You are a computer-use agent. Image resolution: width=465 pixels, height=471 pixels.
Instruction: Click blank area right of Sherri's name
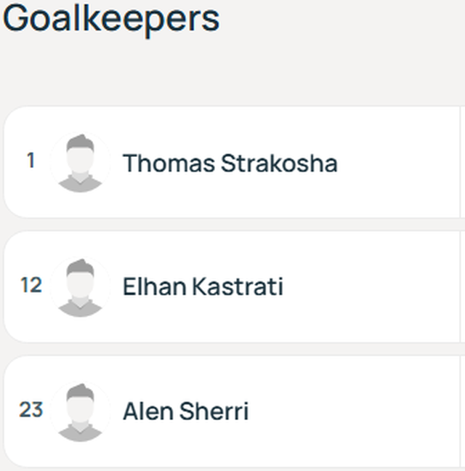(355, 411)
